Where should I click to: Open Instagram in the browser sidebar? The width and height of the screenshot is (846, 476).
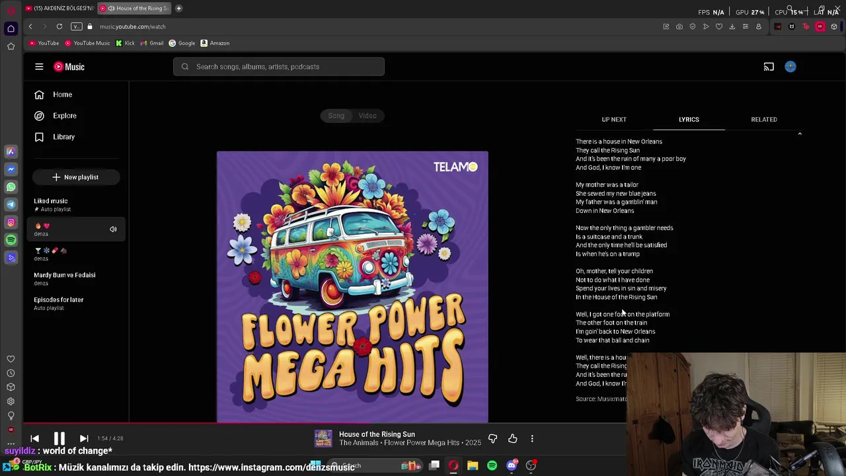pos(11,222)
